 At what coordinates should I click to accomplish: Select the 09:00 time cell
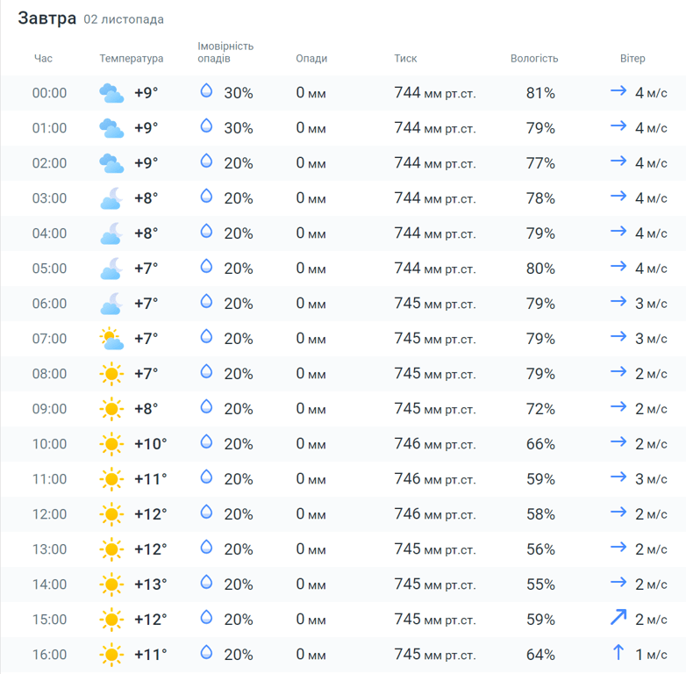(49, 409)
